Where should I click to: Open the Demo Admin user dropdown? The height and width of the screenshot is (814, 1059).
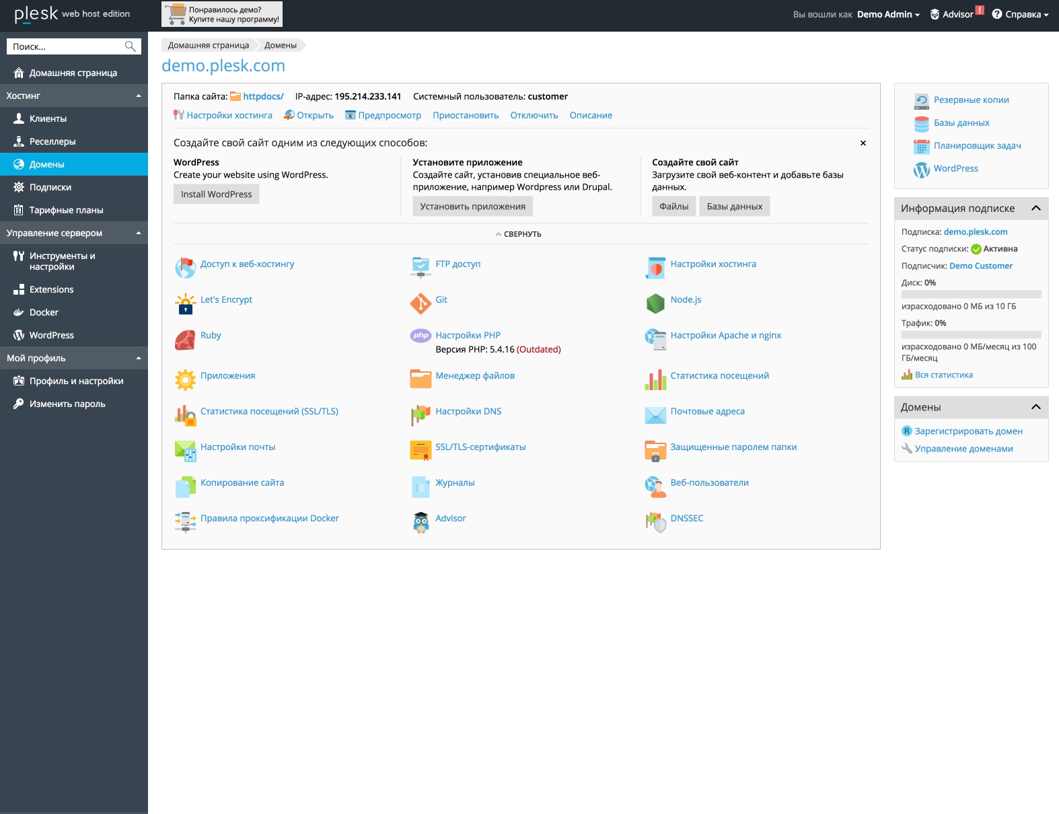coord(888,14)
